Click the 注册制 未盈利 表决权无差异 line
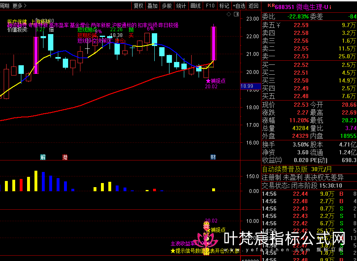This screenshot has height=261, width=357. pos(302,177)
